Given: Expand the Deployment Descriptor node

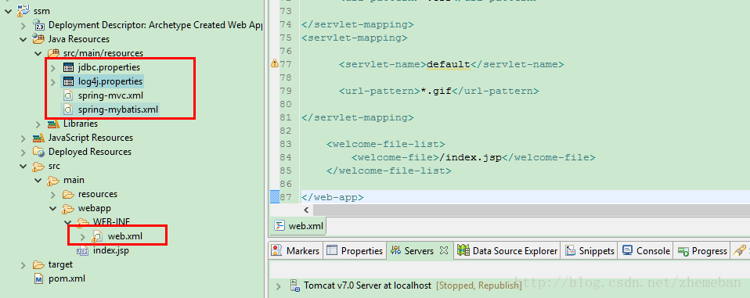Looking at the screenshot, I should click(23, 25).
